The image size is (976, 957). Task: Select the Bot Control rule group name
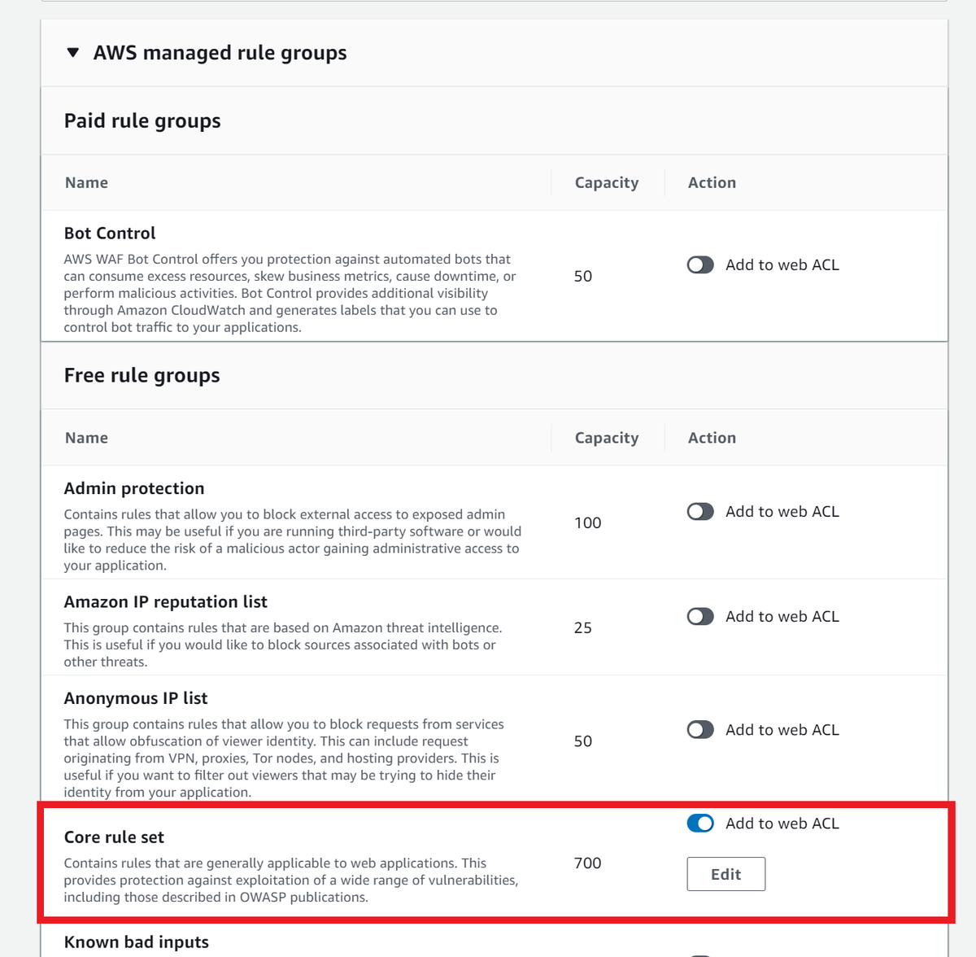[110, 234]
